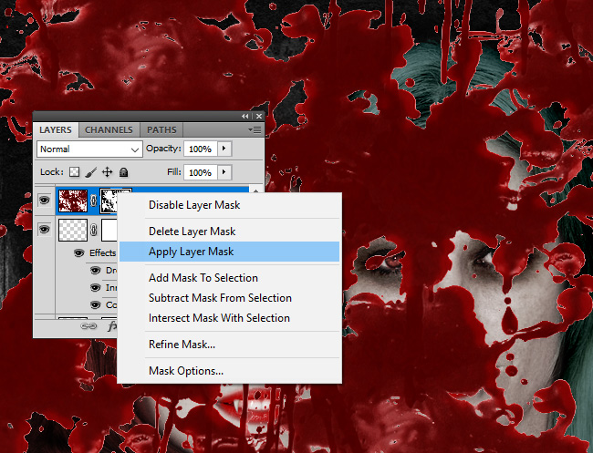Click the lock all padlock icon

click(123, 172)
